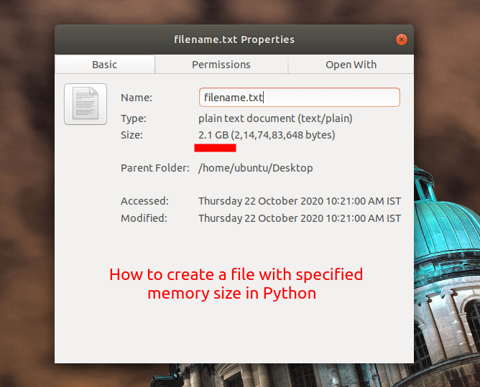Select the plain text document type value
The image size is (480, 387).
point(275,118)
